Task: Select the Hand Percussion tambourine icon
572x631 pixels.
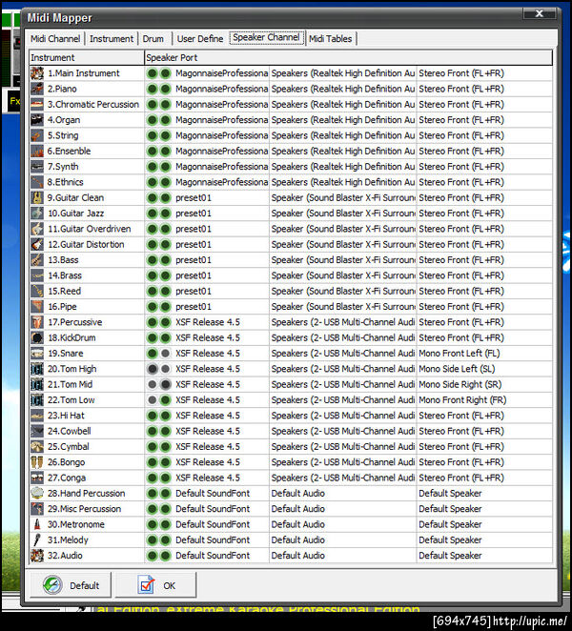Action: [x=37, y=494]
